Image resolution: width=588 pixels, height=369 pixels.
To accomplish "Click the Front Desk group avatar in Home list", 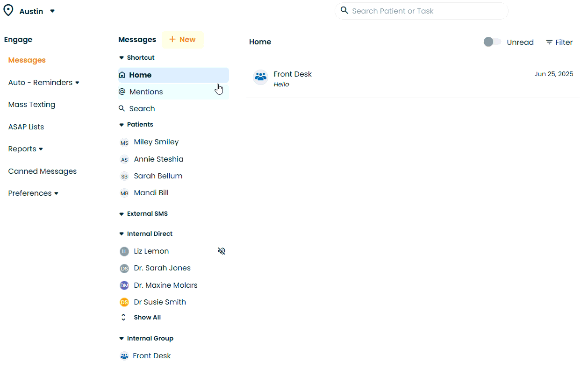I will 260,77.
